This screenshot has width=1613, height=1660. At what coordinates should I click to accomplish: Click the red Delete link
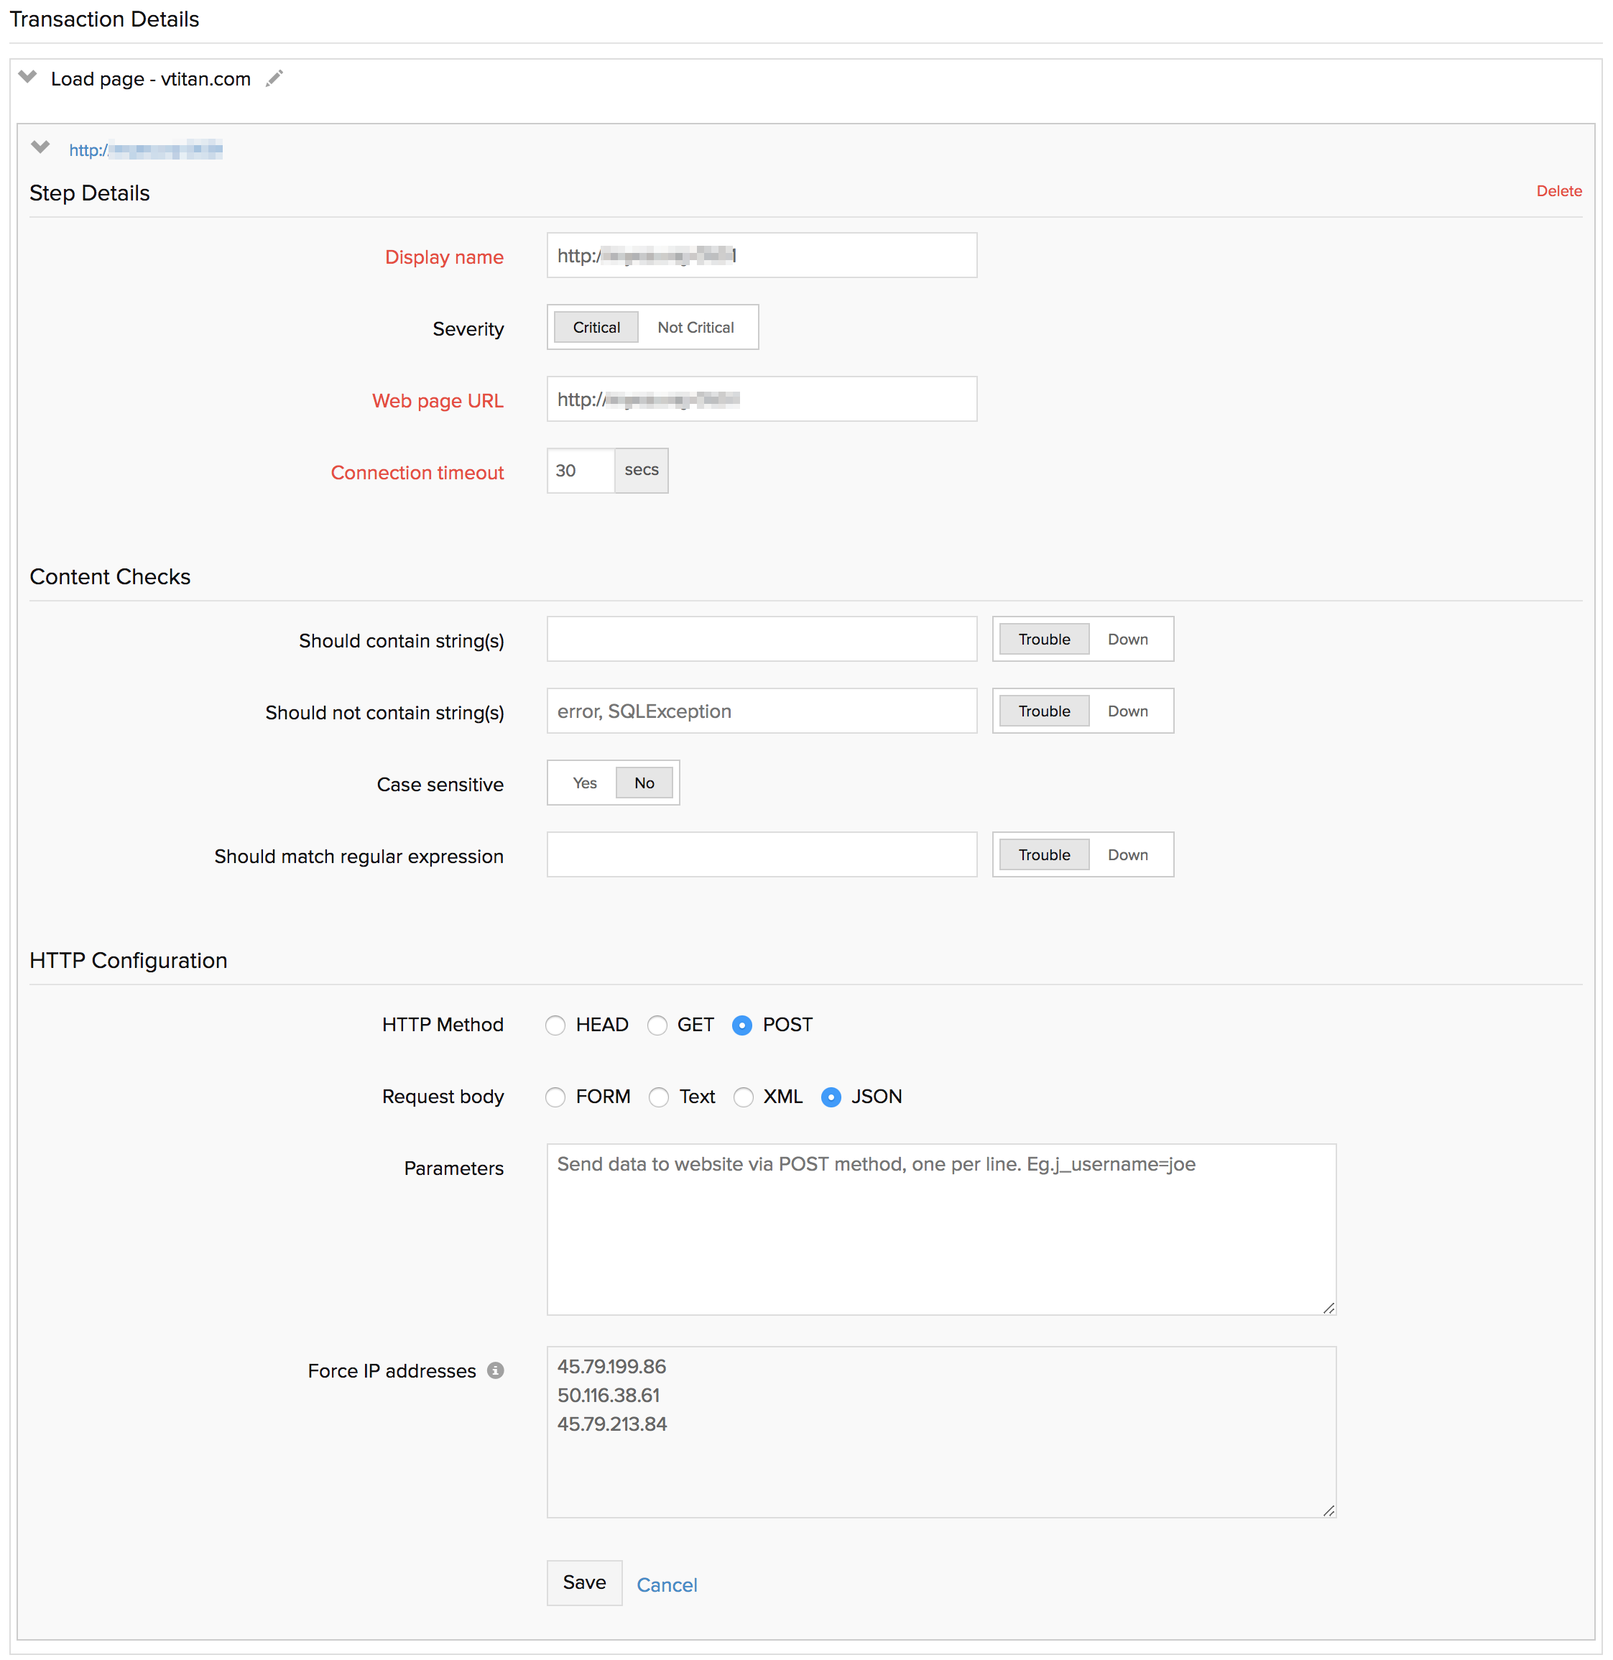(x=1558, y=190)
